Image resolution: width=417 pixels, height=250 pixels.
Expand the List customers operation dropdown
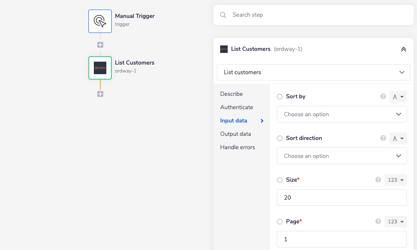tap(313, 72)
